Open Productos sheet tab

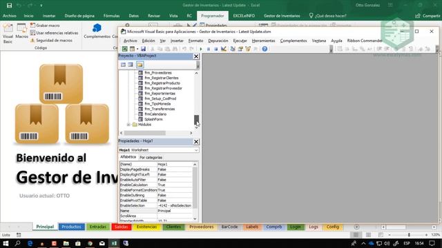coord(71,227)
